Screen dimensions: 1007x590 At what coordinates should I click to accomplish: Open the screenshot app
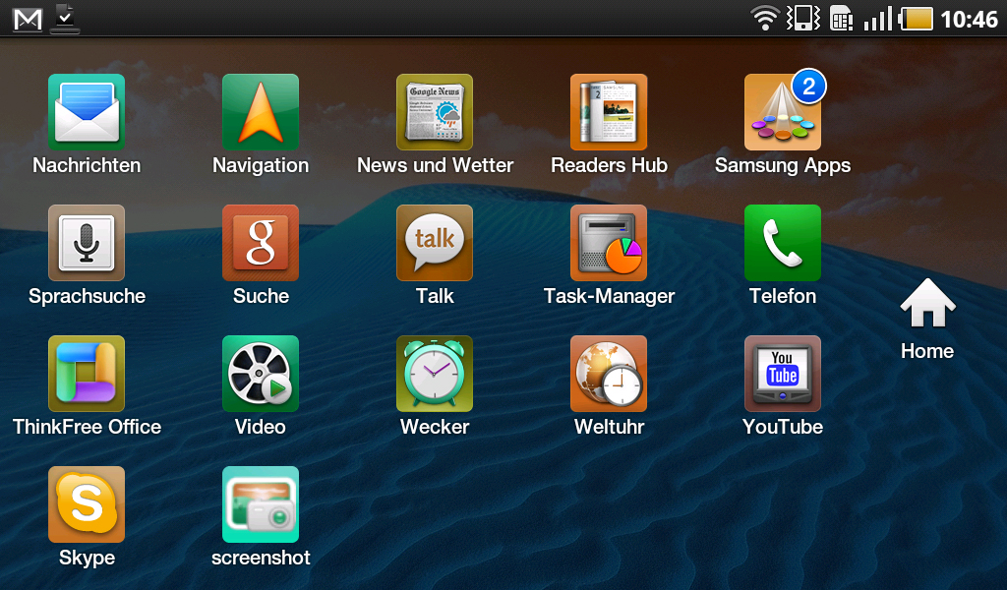tap(261, 504)
